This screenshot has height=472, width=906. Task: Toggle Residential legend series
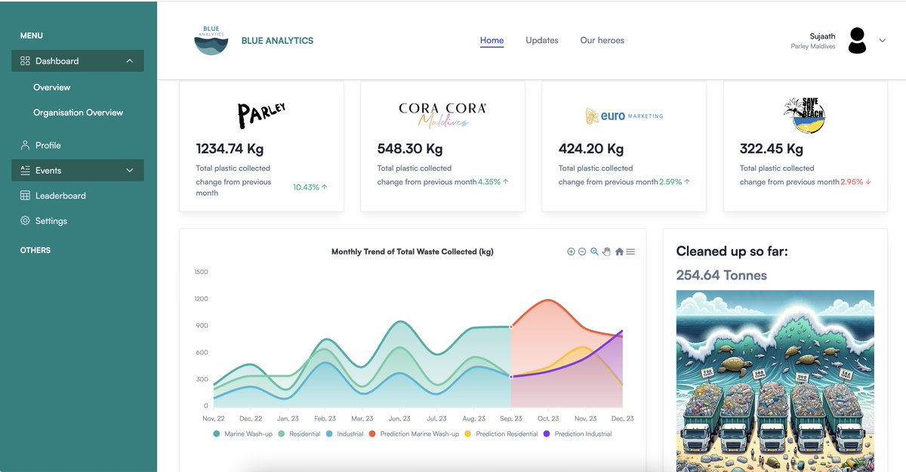[299, 434]
